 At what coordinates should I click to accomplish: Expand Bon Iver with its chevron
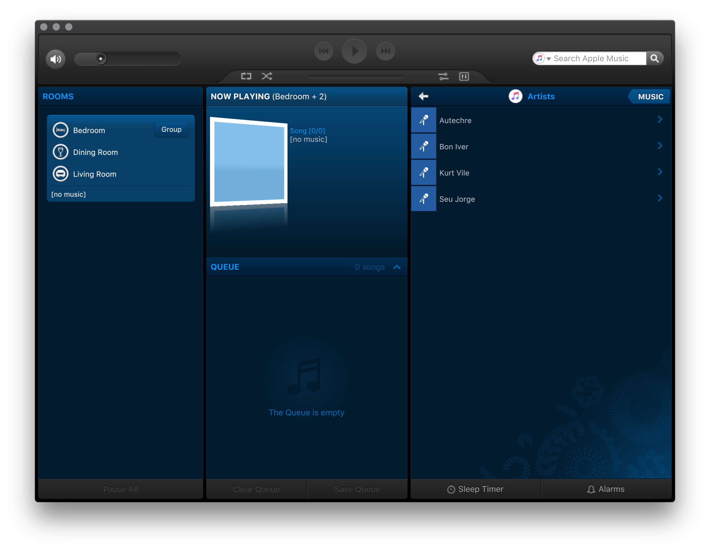(660, 146)
